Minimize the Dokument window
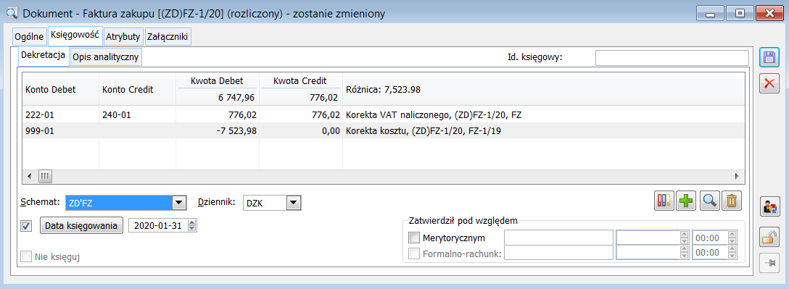 click(x=711, y=14)
